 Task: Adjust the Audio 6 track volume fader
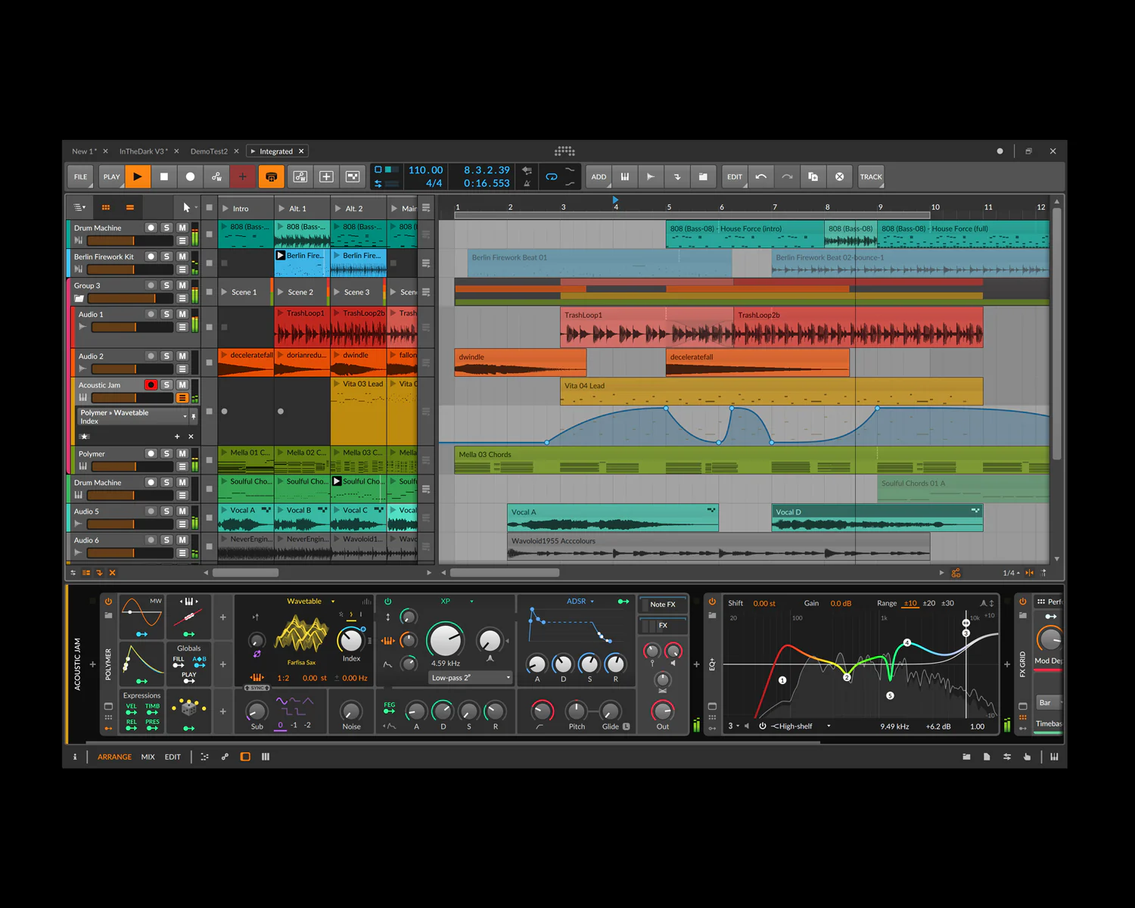pyautogui.click(x=132, y=553)
